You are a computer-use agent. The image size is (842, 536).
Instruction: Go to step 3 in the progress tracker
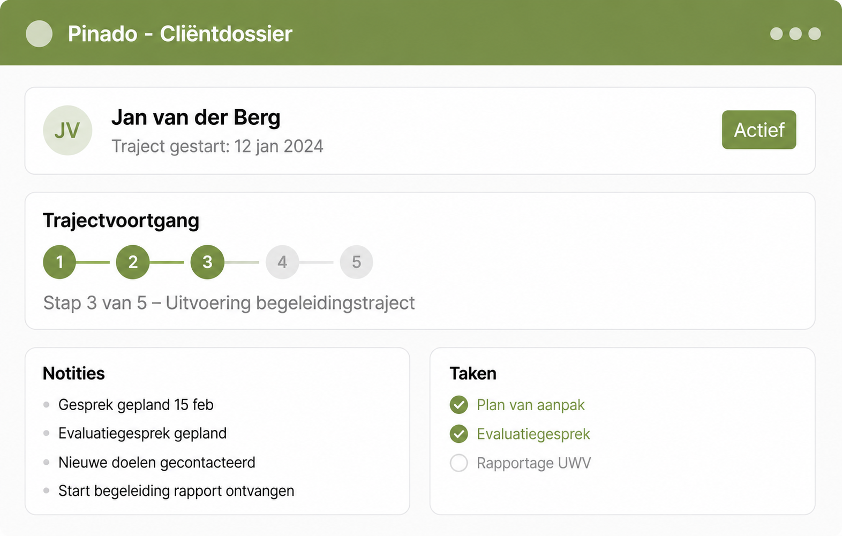tap(207, 262)
